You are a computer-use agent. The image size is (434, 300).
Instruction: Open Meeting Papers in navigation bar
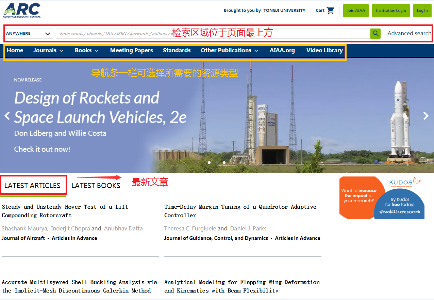pyautogui.click(x=131, y=51)
